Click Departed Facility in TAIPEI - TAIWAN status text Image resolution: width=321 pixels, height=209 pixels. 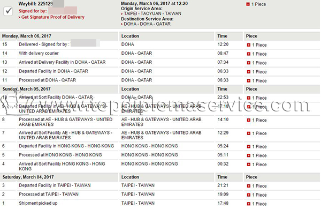coord(55,185)
